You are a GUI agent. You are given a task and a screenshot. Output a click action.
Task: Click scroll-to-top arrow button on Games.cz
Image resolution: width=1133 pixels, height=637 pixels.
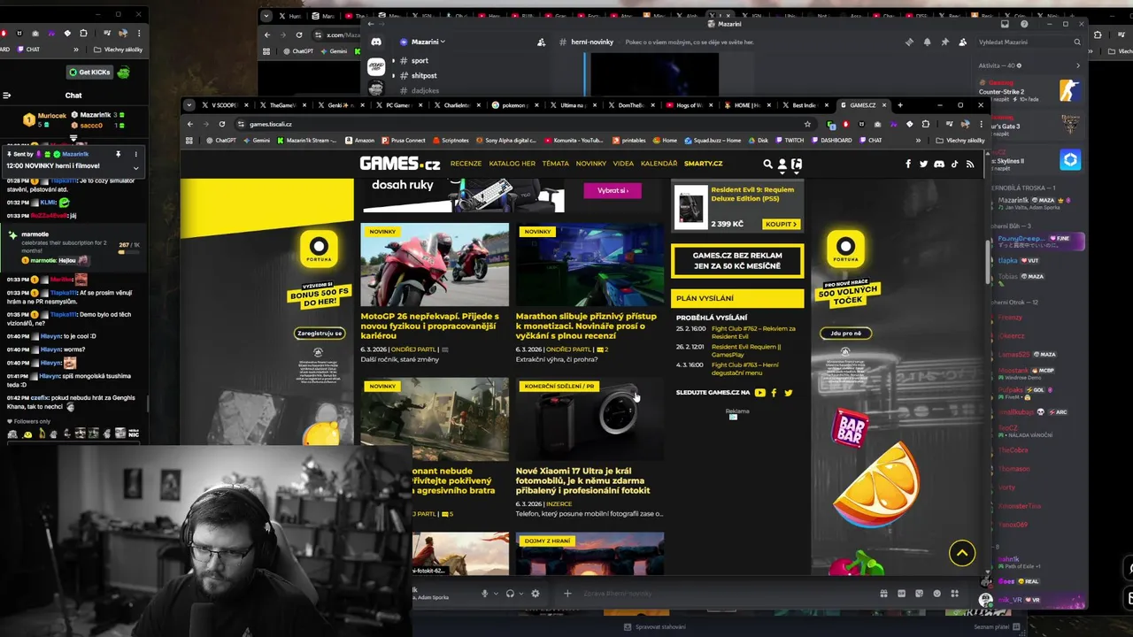pos(962,553)
